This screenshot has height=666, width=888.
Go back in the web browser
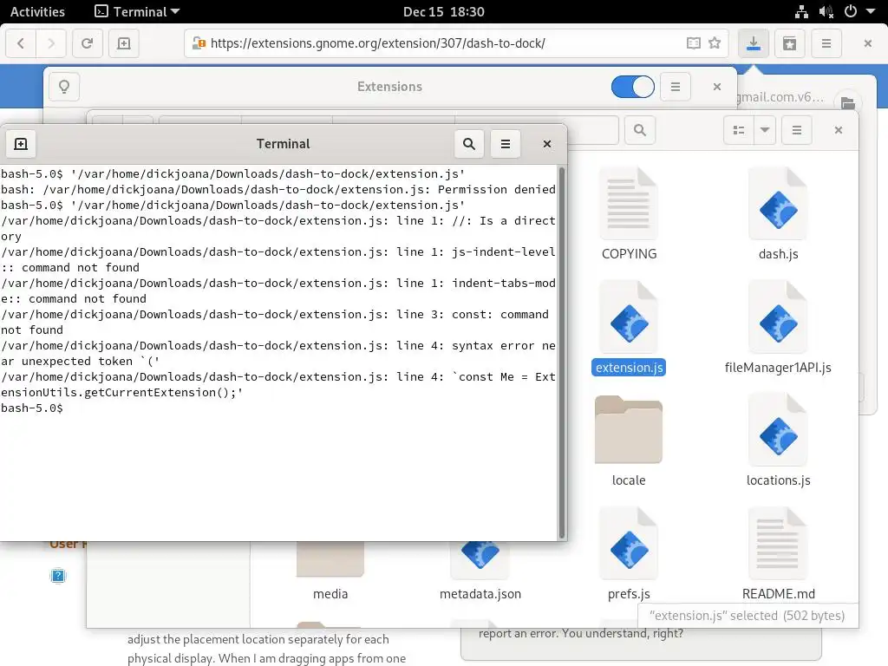[21, 43]
